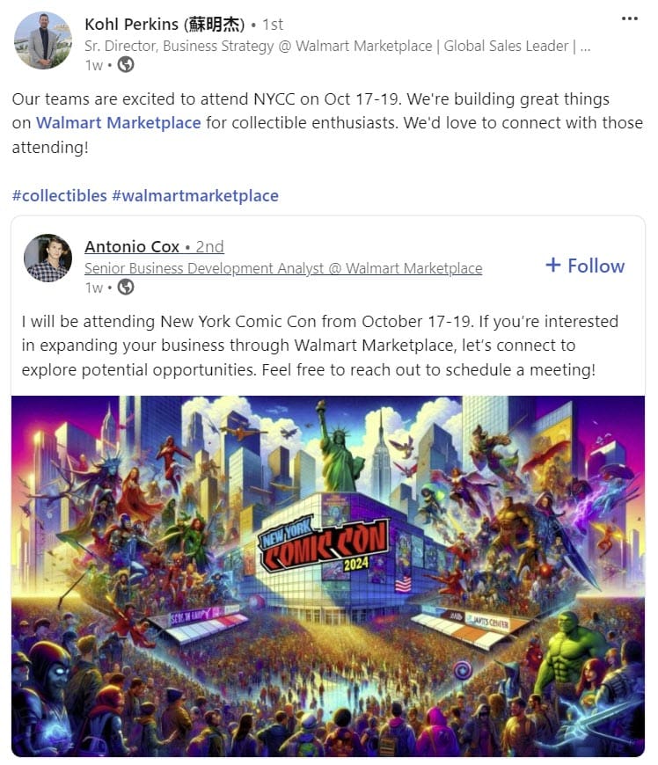The image size is (658, 765).
Task: Click the plus icon next to Follow
Action: point(553,266)
